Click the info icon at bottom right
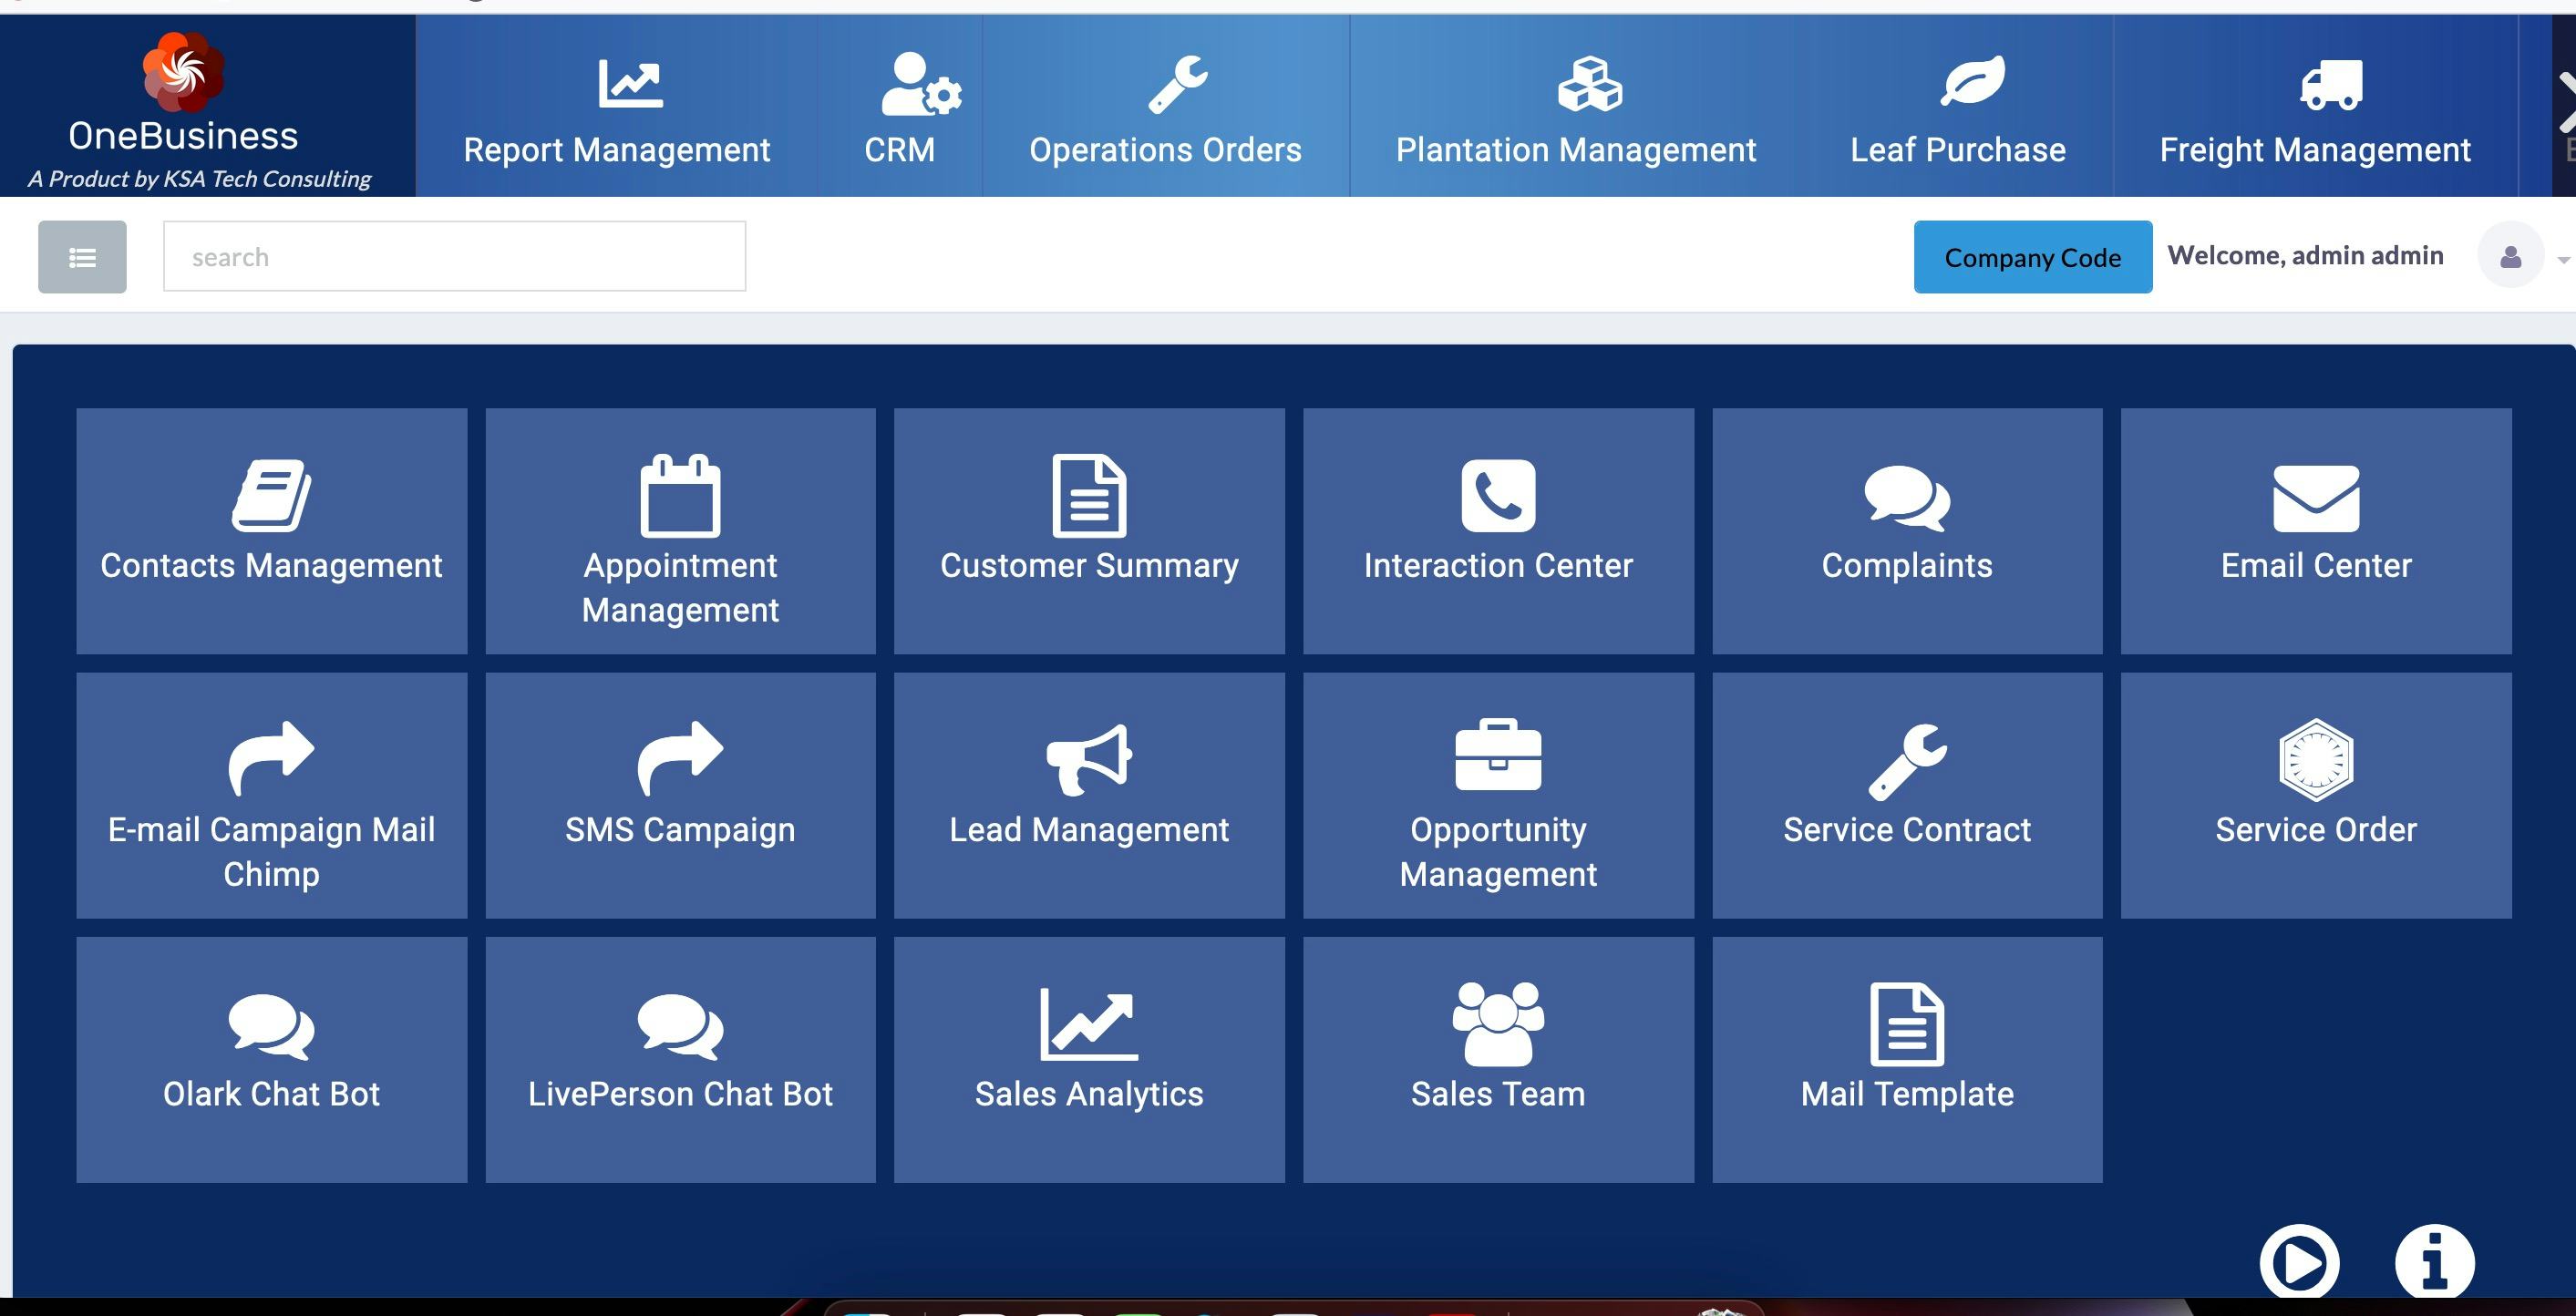This screenshot has width=2576, height=1316. pos(2433,1261)
